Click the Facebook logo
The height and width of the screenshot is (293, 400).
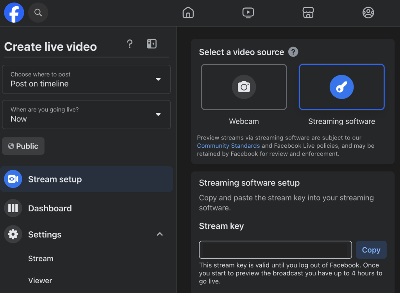[13, 13]
